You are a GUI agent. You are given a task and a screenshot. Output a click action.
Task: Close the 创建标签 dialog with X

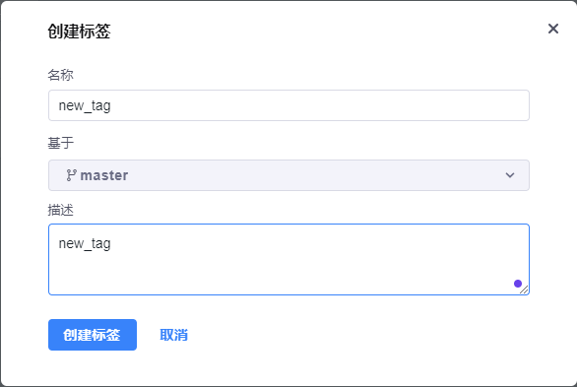point(553,29)
